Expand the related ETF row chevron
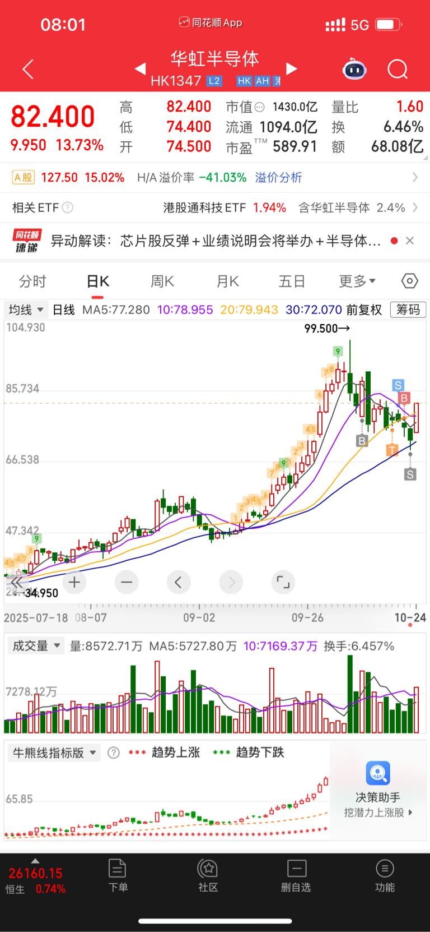Screen dimensions: 430x932 (415, 207)
